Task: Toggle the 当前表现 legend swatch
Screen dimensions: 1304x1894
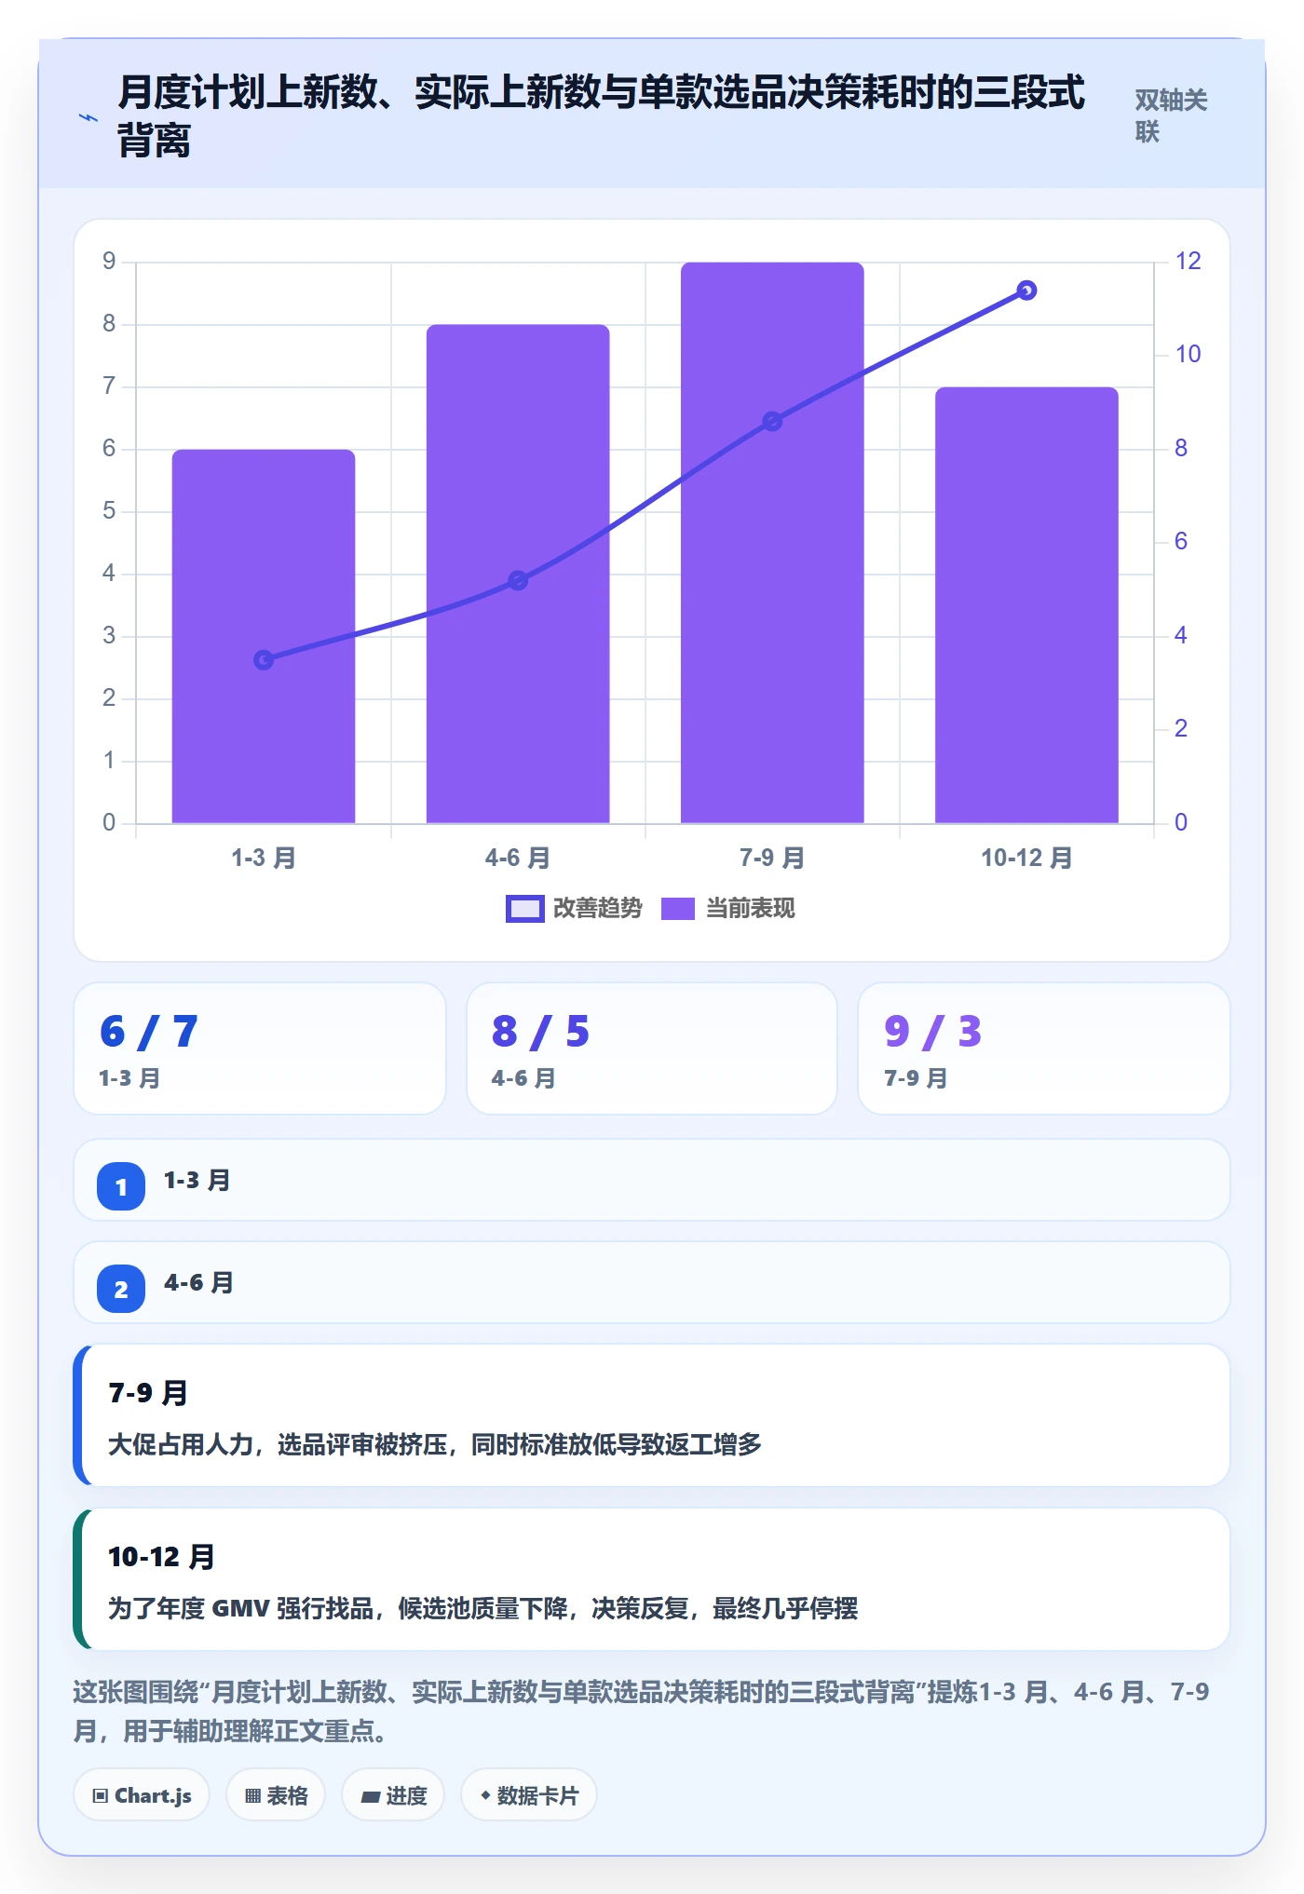Action: click(678, 909)
